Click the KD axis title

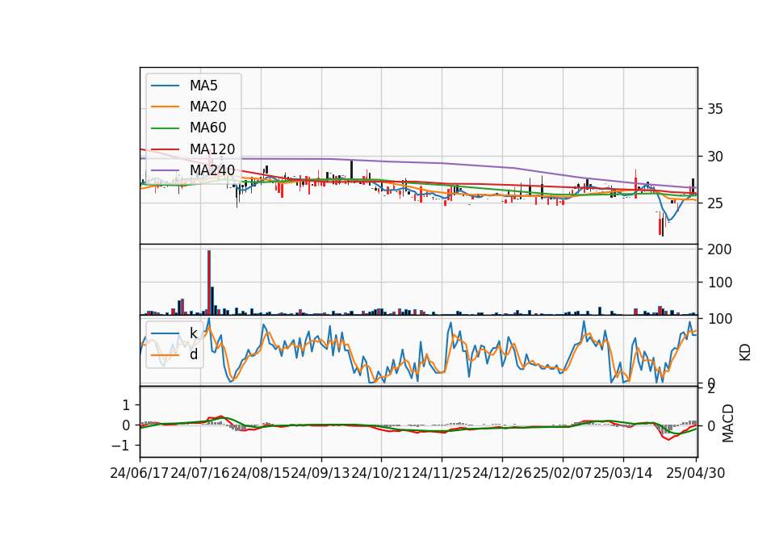(x=745, y=353)
